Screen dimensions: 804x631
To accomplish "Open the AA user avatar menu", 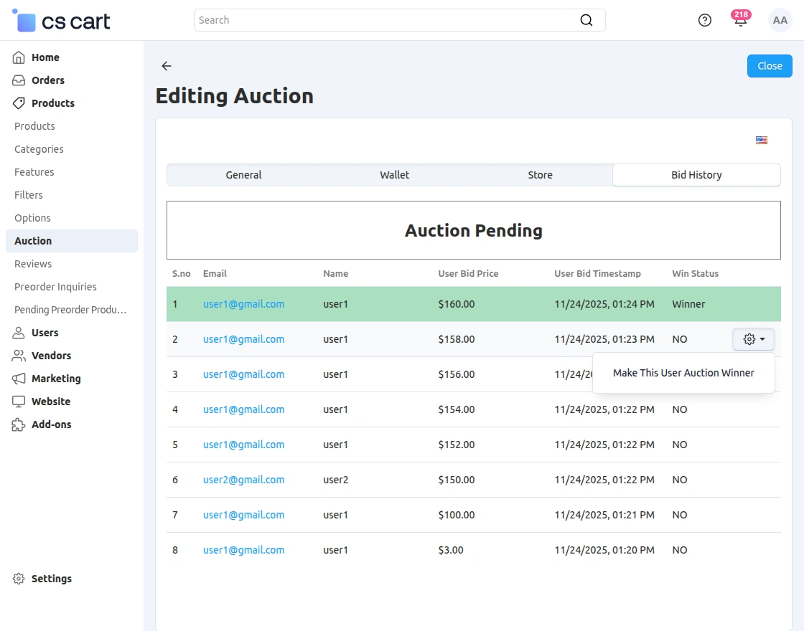I will 780,20.
